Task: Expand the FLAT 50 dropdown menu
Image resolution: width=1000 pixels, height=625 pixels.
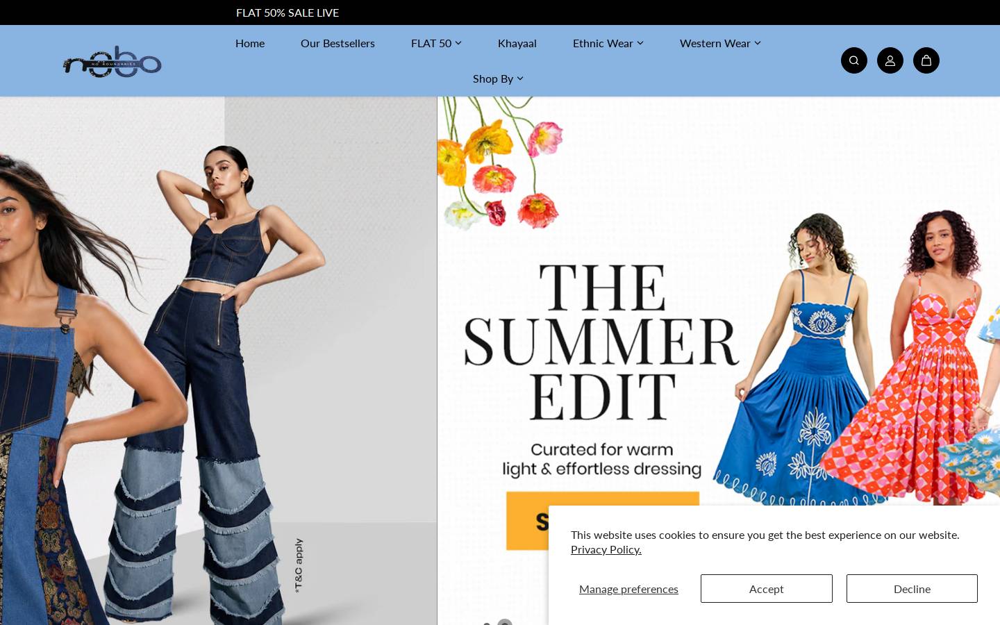Action: [x=436, y=43]
